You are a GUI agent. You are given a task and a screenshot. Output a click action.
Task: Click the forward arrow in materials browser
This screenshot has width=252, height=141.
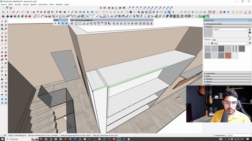point(209,43)
